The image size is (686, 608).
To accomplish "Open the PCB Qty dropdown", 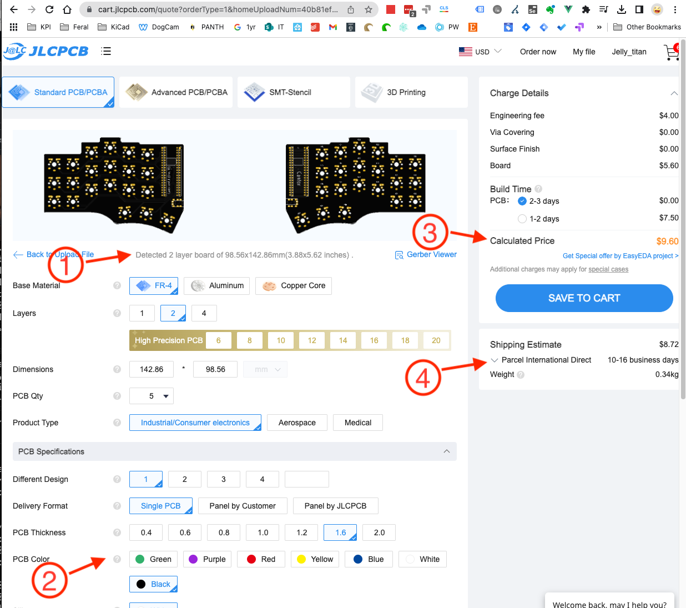I will pyautogui.click(x=152, y=396).
